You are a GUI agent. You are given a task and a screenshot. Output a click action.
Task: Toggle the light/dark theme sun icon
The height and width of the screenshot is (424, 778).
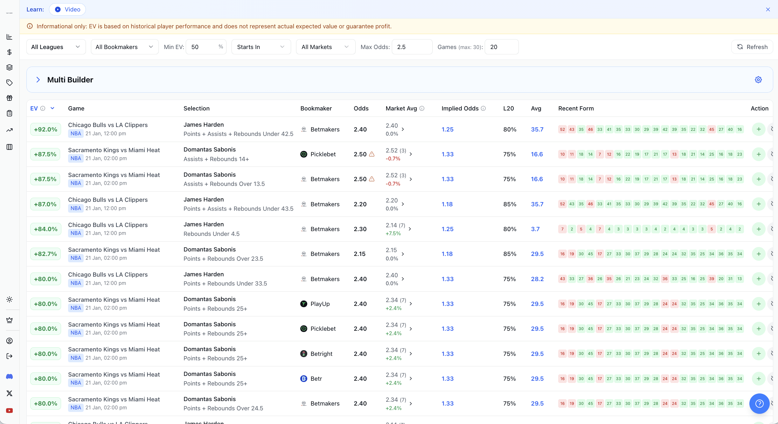[x=10, y=300]
